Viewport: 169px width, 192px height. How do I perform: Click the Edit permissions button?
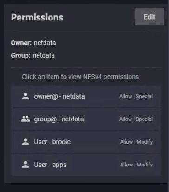coord(149,17)
